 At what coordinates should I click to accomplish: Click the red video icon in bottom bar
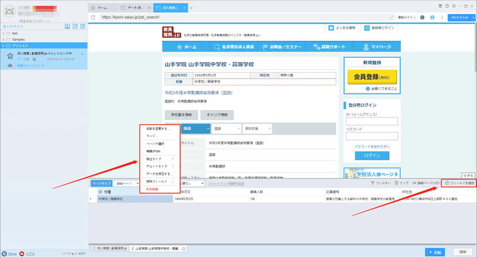[21, 254]
